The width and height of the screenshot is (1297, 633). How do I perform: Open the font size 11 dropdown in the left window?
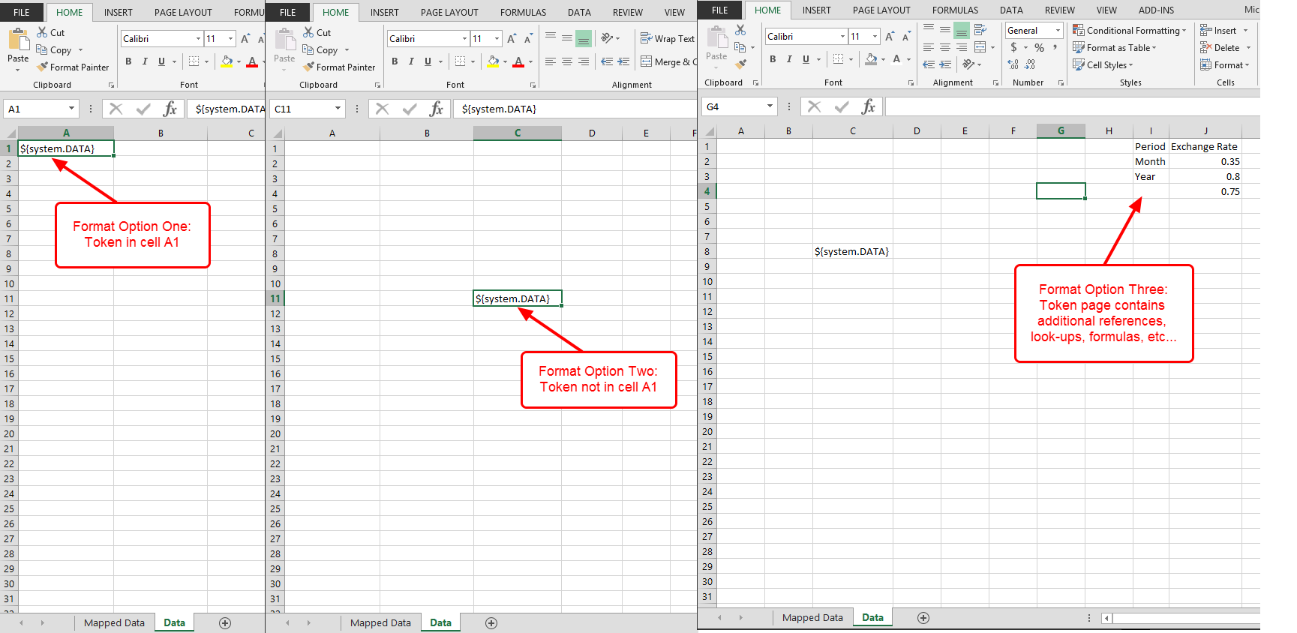pos(230,38)
